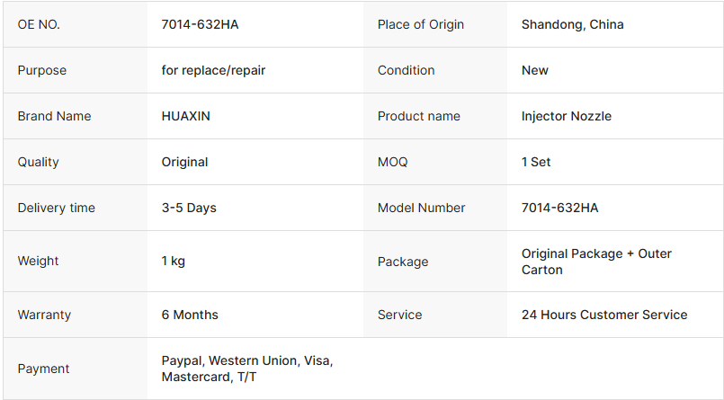
Task: Click the 3-5 Days delivery time value
Action: (x=189, y=208)
